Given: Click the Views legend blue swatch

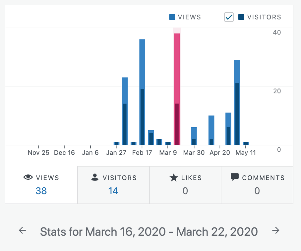Looking at the screenshot, I should tap(172, 17).
